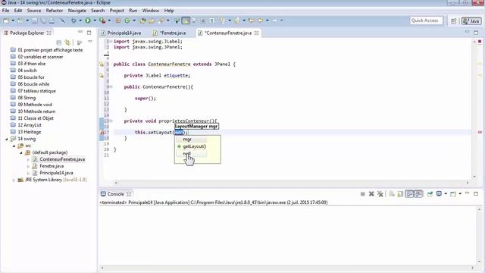
Task: Click the Quick Access search field
Action: [427, 20]
